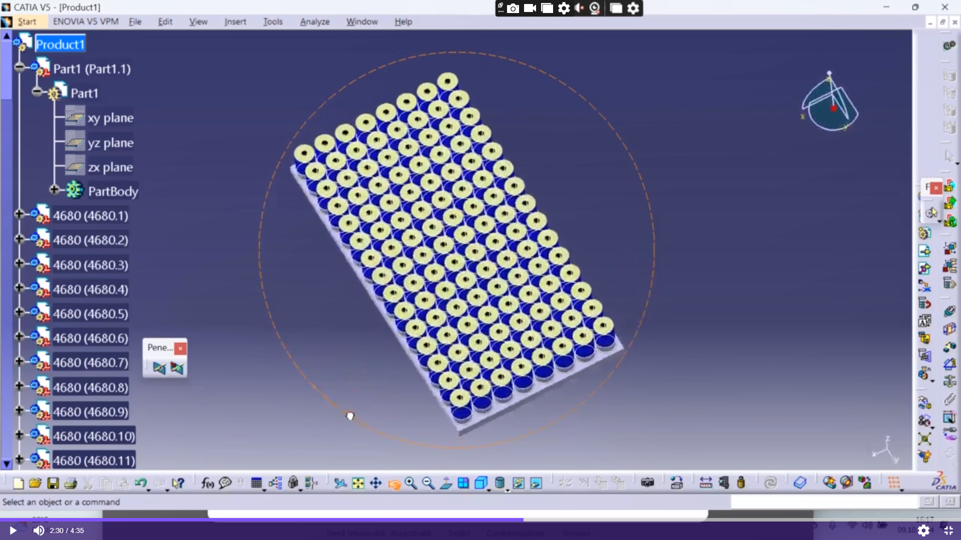Select the xy plane tree item
The image size is (961, 540).
(x=110, y=118)
